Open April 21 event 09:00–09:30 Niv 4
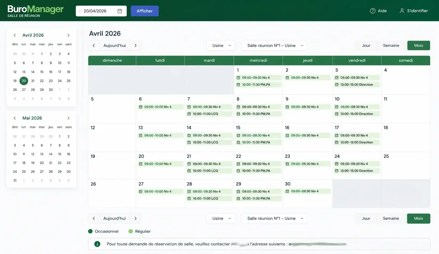This screenshot has height=254, width=439. point(209,164)
